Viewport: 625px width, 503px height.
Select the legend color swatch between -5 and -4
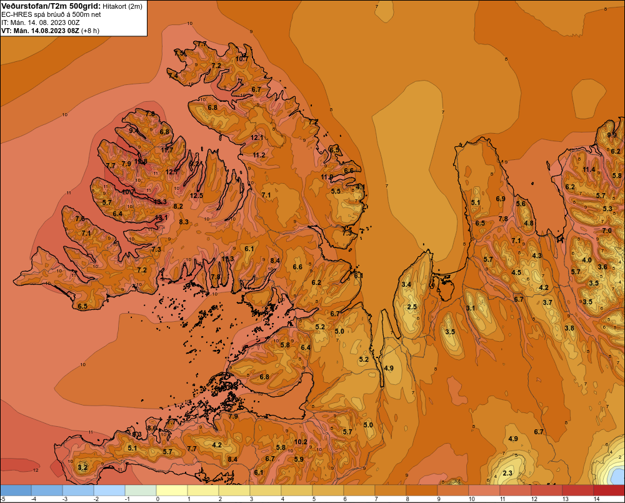16,491
